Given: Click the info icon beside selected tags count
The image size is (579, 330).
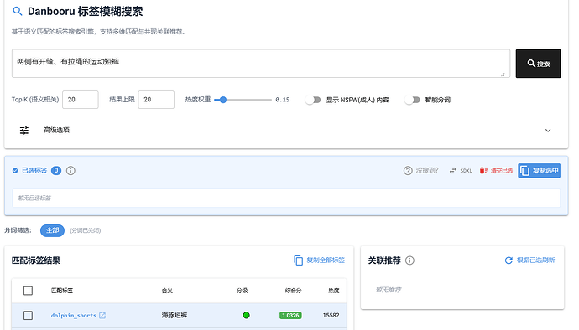Looking at the screenshot, I should (70, 170).
